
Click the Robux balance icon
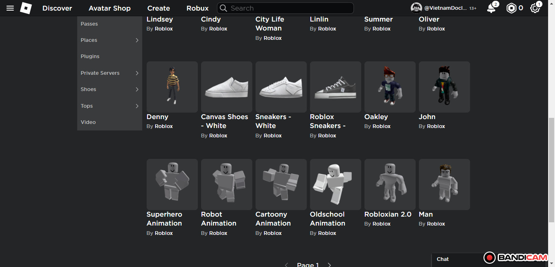point(511,8)
